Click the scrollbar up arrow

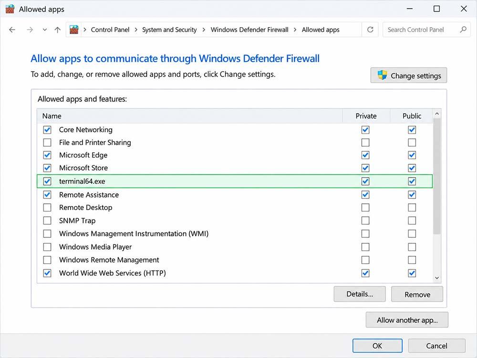tap(437, 114)
